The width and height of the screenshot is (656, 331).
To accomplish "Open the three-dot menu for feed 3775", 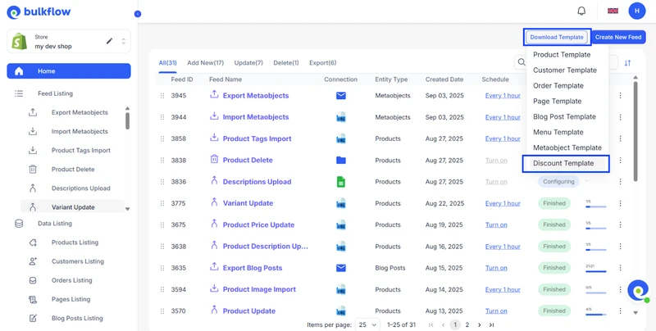I will tap(621, 203).
